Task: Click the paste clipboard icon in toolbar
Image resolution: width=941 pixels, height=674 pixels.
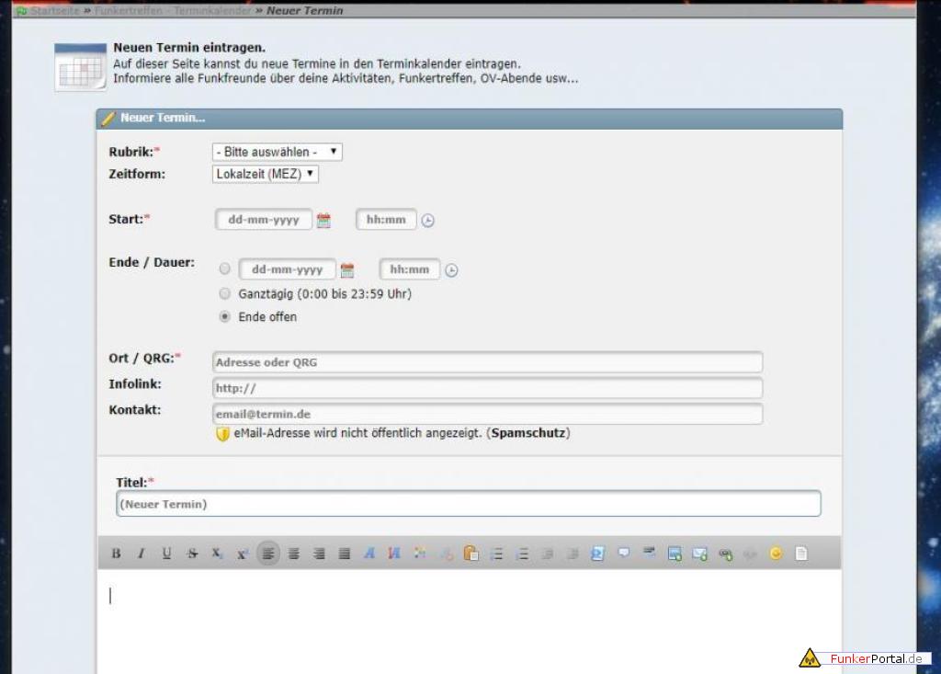Action: 470,554
